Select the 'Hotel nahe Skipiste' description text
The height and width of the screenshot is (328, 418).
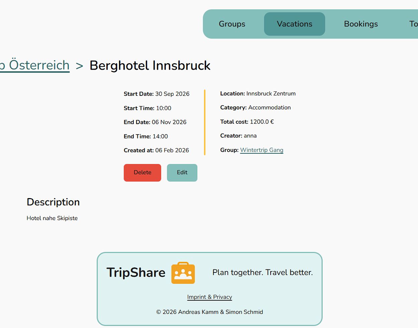pyautogui.click(x=52, y=218)
